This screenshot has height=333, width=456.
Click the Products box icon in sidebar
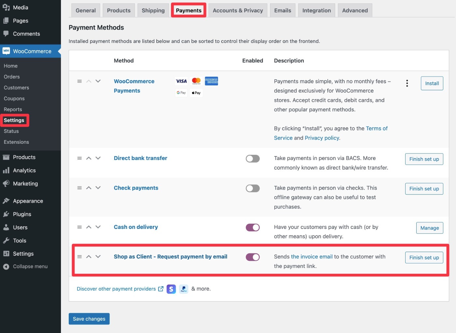(6, 157)
